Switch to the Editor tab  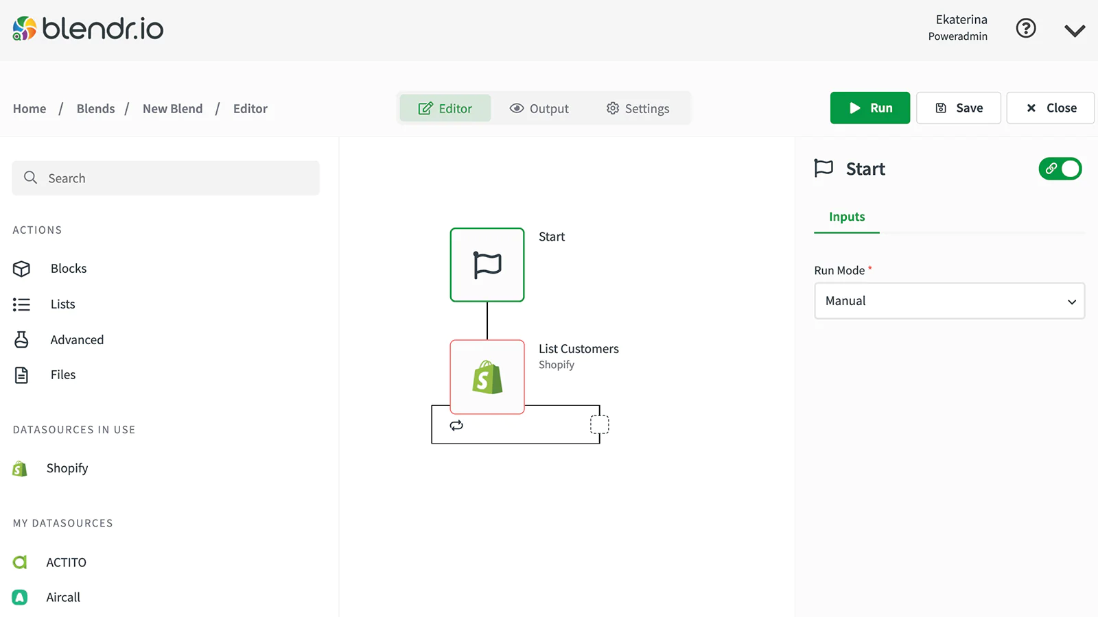pos(445,108)
